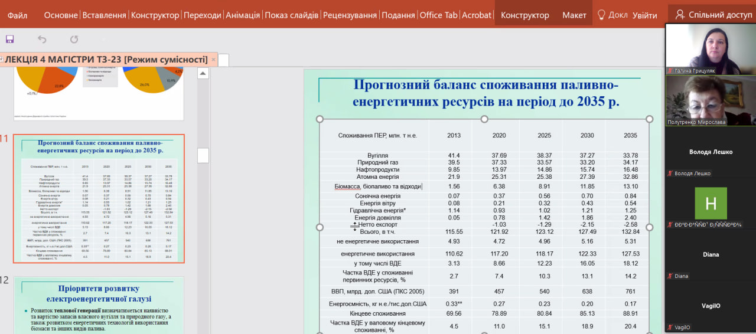Select slide 11 thumbnail in panel
Screen dimensions: 756x334
99,198
